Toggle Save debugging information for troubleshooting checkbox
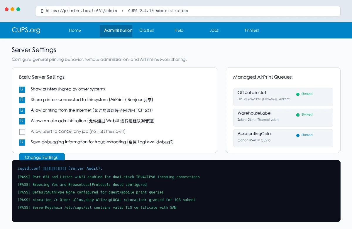 pyautogui.click(x=22, y=142)
